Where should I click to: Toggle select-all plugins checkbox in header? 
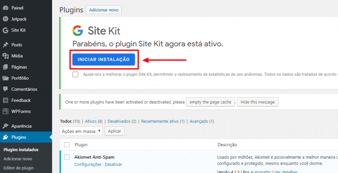pyautogui.click(x=67, y=145)
